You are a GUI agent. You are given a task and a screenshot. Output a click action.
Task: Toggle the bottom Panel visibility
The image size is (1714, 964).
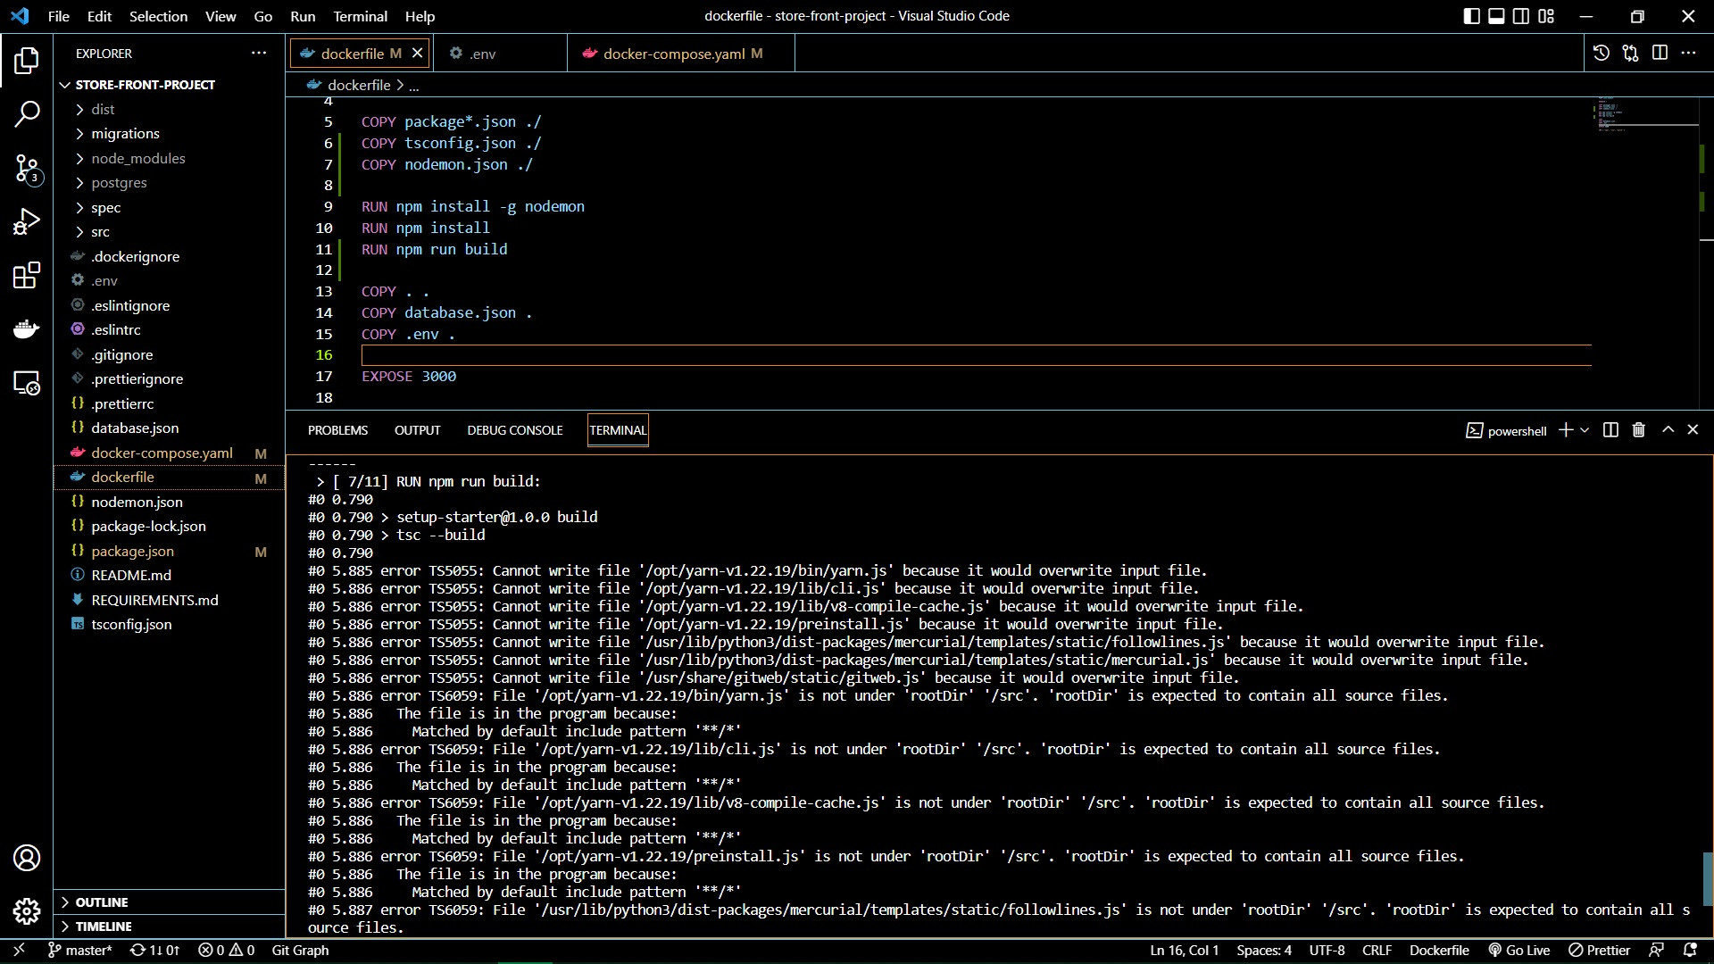point(1497,16)
